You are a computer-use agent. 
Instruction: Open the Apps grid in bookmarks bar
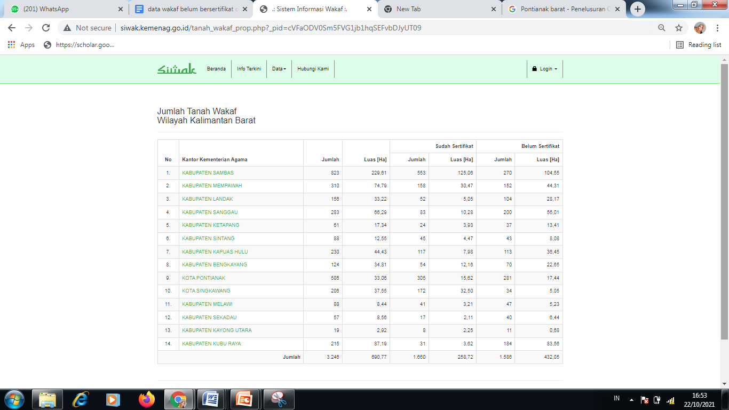(21, 45)
